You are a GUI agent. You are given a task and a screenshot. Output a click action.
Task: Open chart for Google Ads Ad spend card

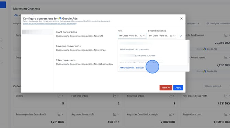(x=226, y=57)
